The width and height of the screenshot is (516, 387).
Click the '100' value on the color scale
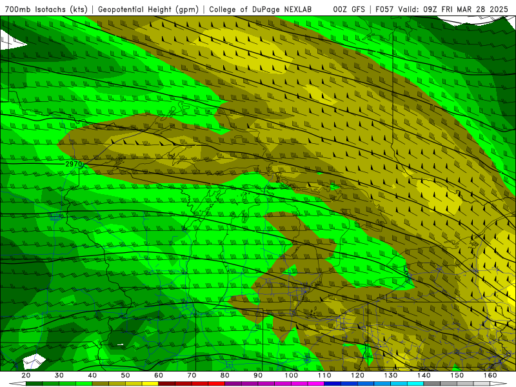tap(292, 375)
